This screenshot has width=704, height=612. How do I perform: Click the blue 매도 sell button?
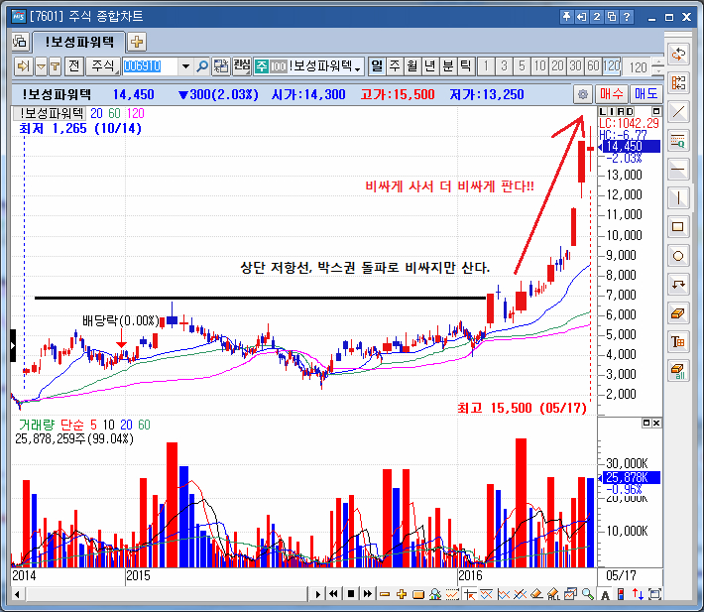pos(646,94)
